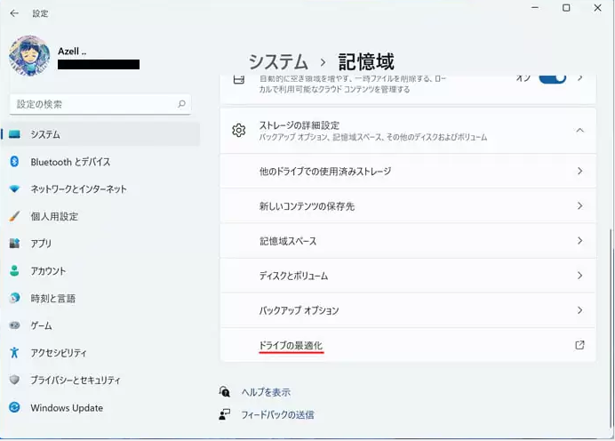The height and width of the screenshot is (441, 615).
Task: Click the feedback icon beside フィードバックの送信
Action: coord(224,414)
